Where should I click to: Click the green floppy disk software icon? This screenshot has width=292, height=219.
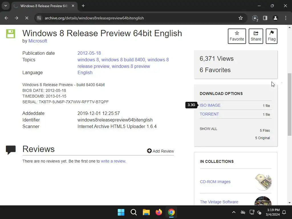[x=11, y=34]
